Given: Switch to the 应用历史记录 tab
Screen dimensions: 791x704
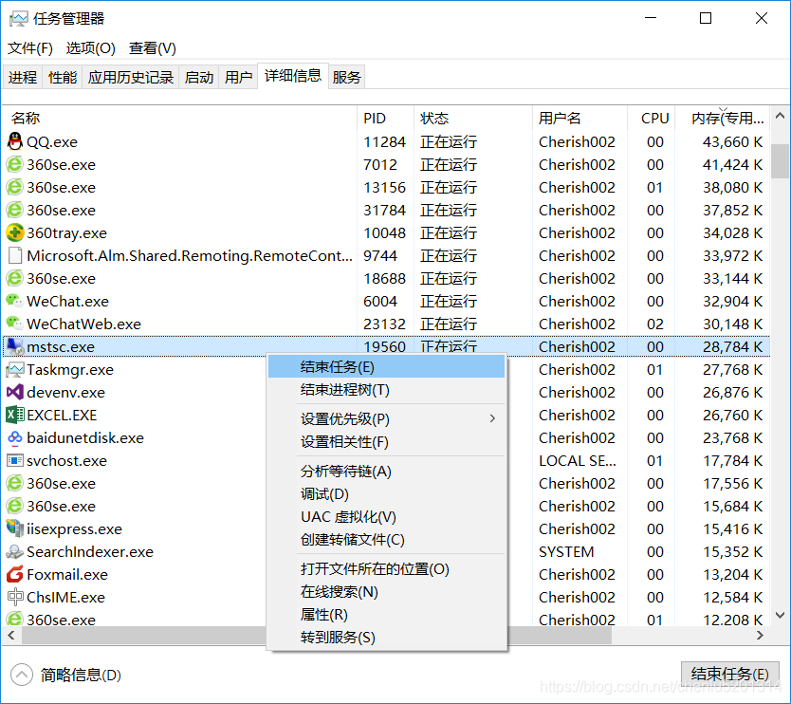Looking at the screenshot, I should pos(131,77).
